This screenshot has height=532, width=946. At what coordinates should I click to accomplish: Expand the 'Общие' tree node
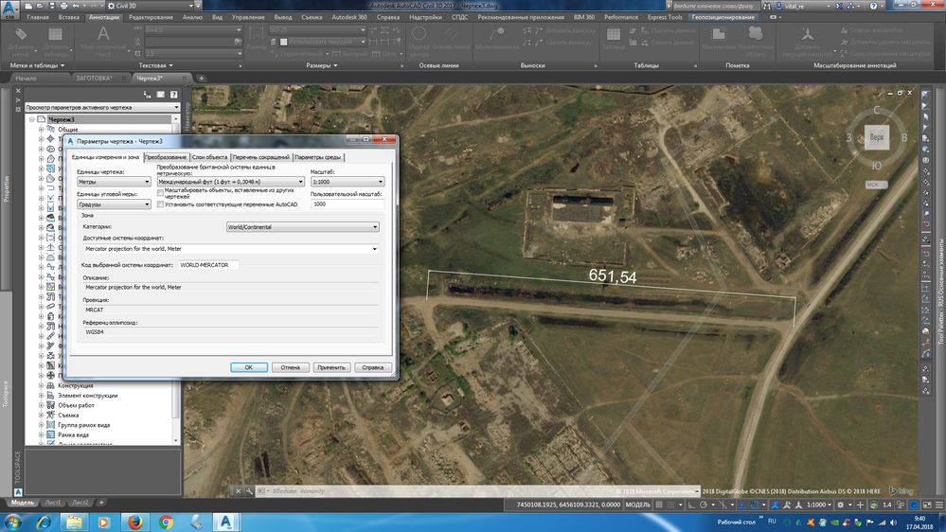coord(41,129)
